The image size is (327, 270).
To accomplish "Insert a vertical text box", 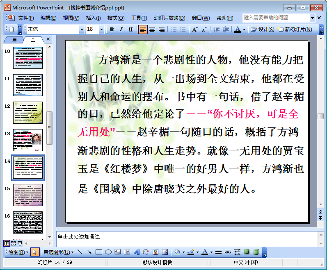I will pos(127,252).
